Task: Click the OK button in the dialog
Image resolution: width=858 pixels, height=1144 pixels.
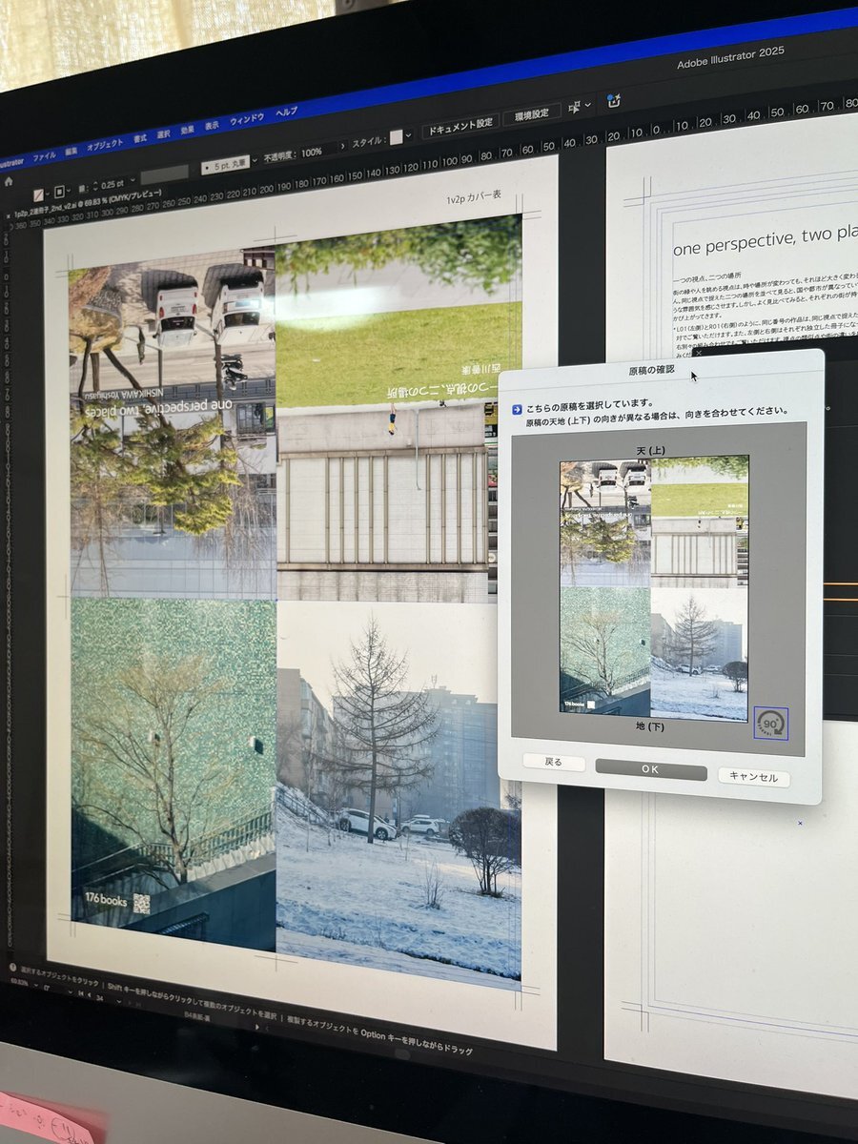Action: coord(651,768)
